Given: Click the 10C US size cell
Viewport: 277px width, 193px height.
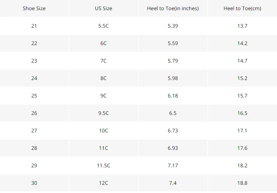Looking at the screenshot, I should click(x=104, y=130).
